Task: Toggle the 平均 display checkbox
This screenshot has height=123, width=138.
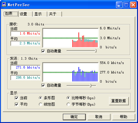Action: (x=16, y=104)
